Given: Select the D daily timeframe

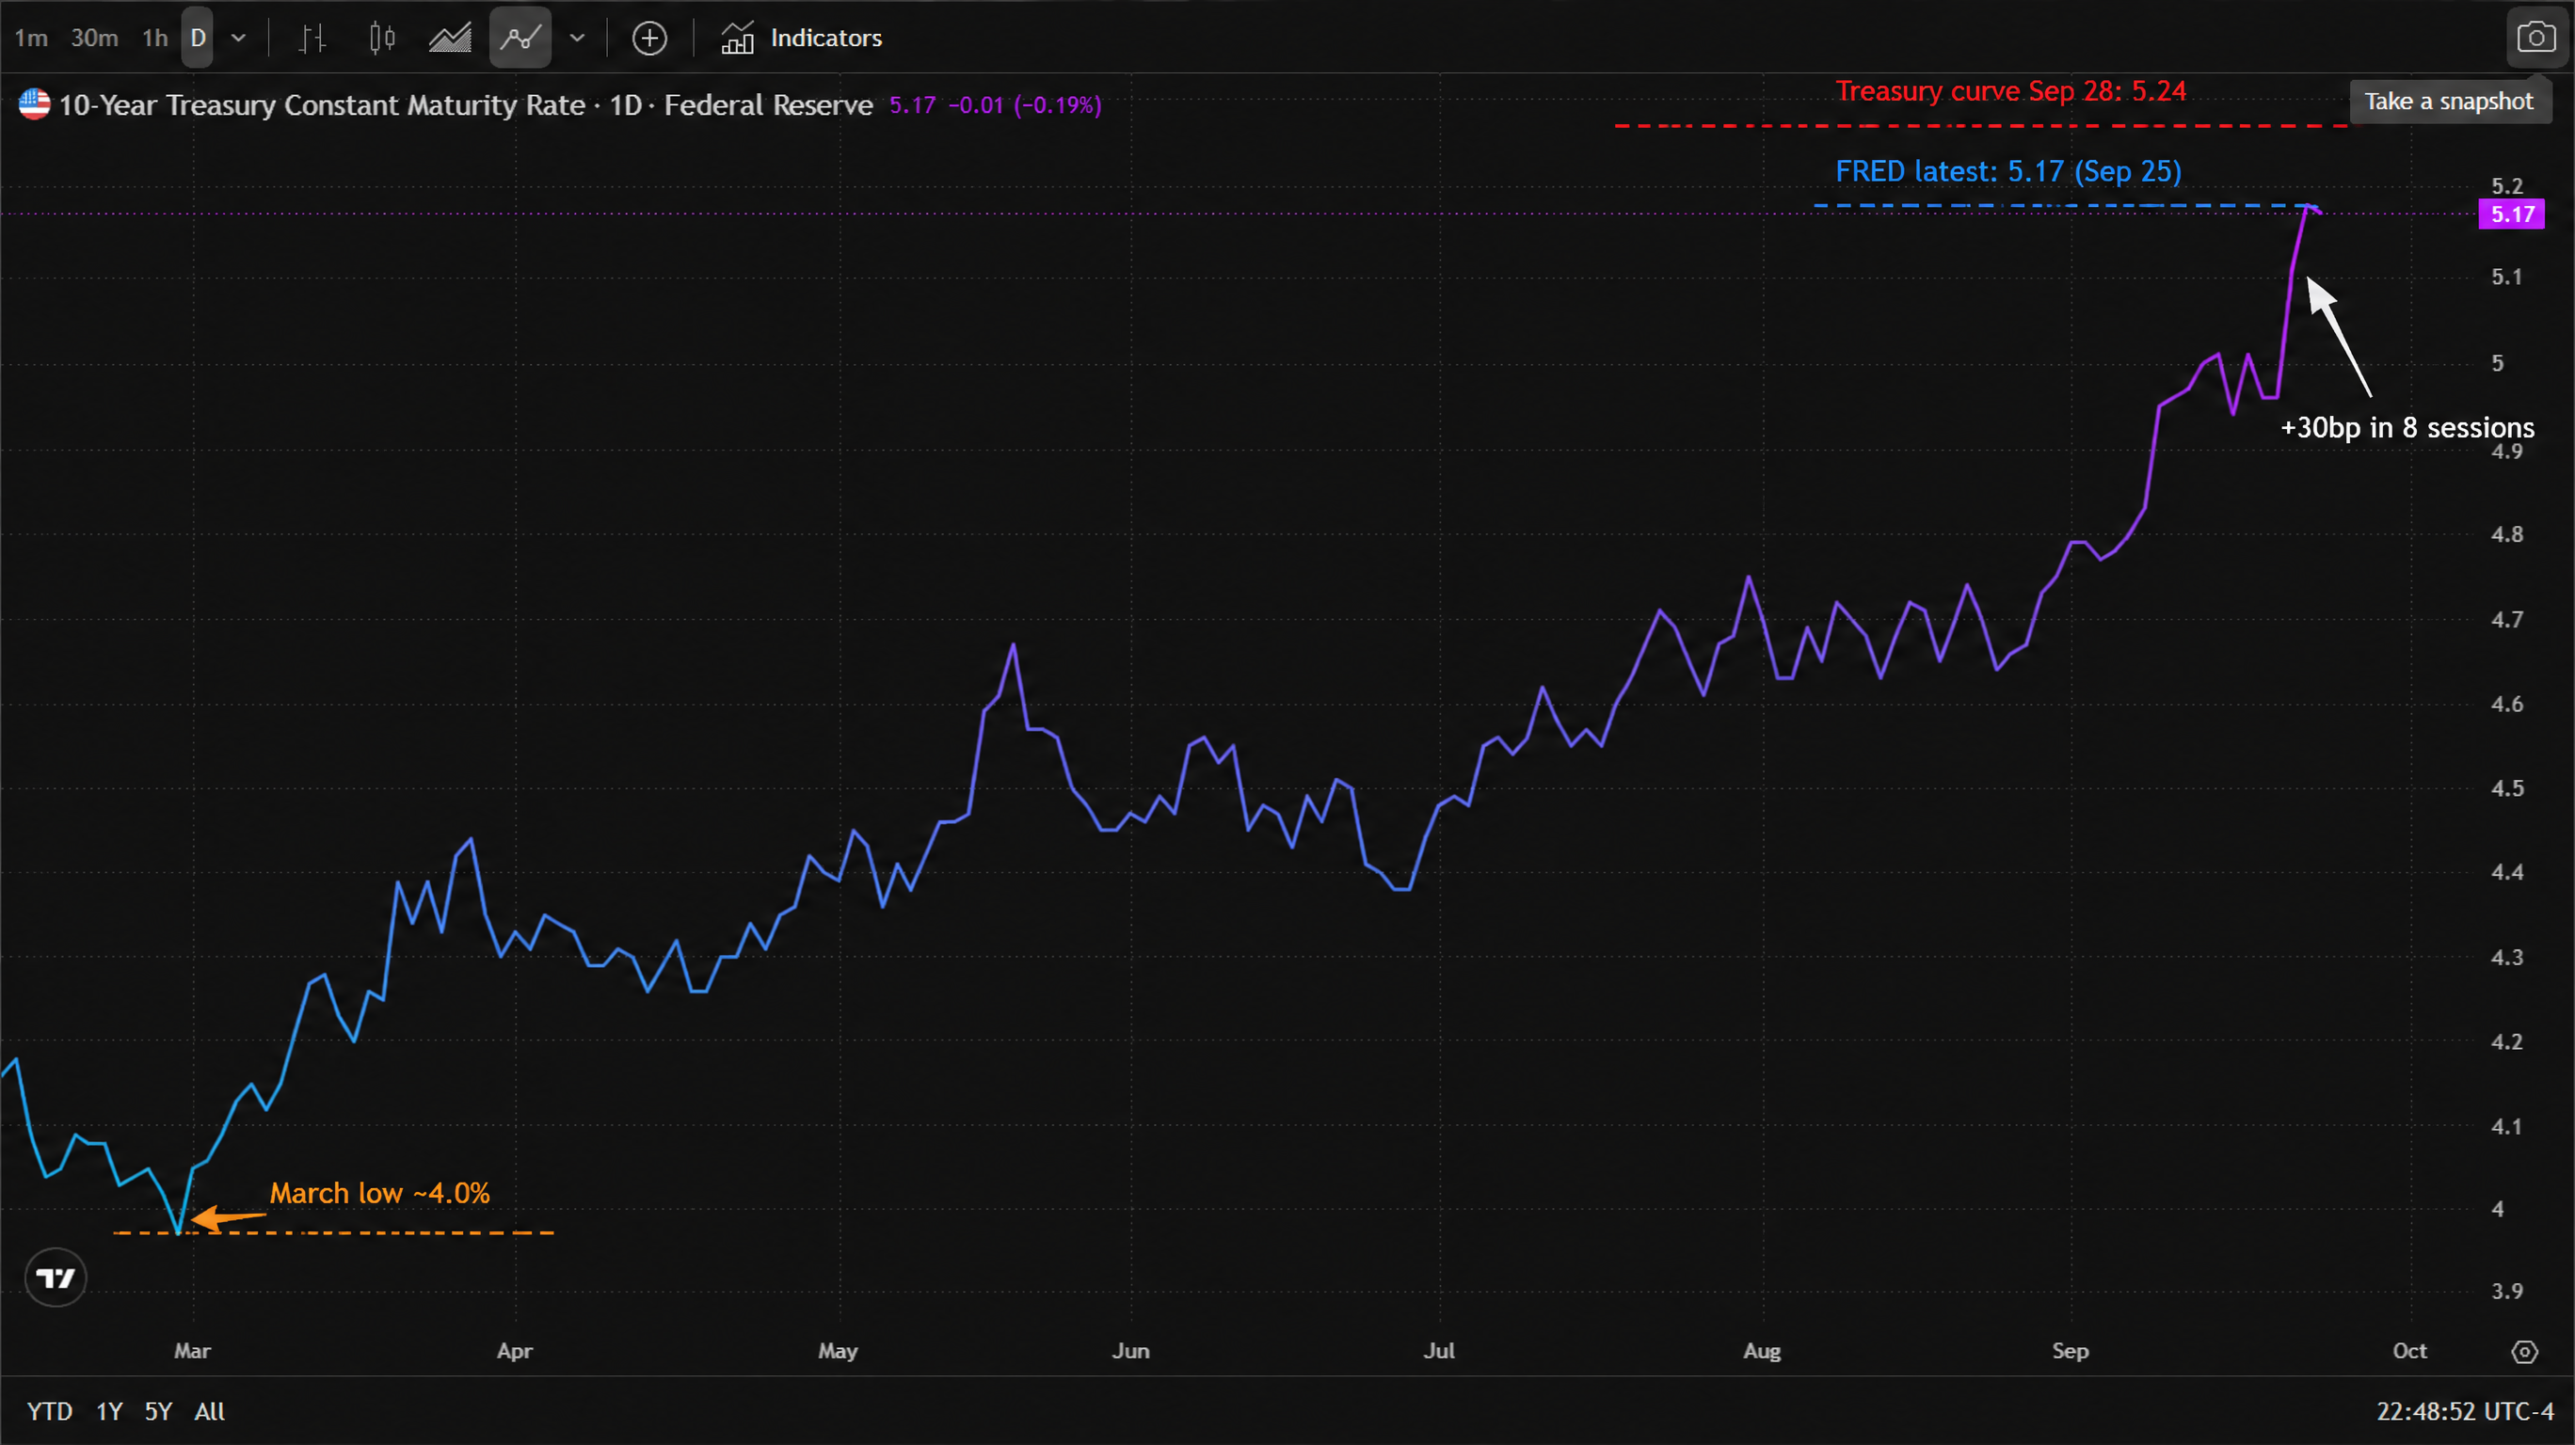Looking at the screenshot, I should pos(198,38).
